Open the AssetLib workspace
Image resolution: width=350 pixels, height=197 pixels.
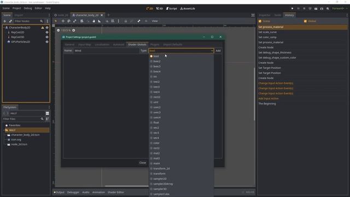[x=188, y=9]
